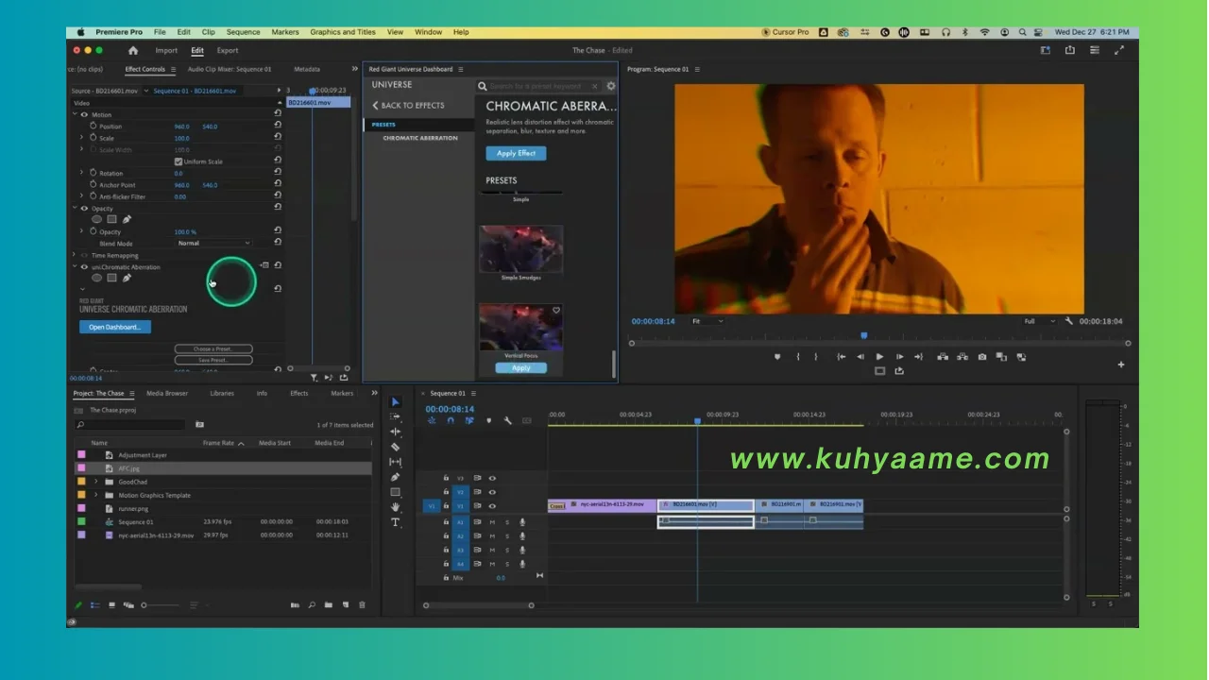The width and height of the screenshot is (1209, 680).
Task: Select the Slip tool
Action: point(396,462)
